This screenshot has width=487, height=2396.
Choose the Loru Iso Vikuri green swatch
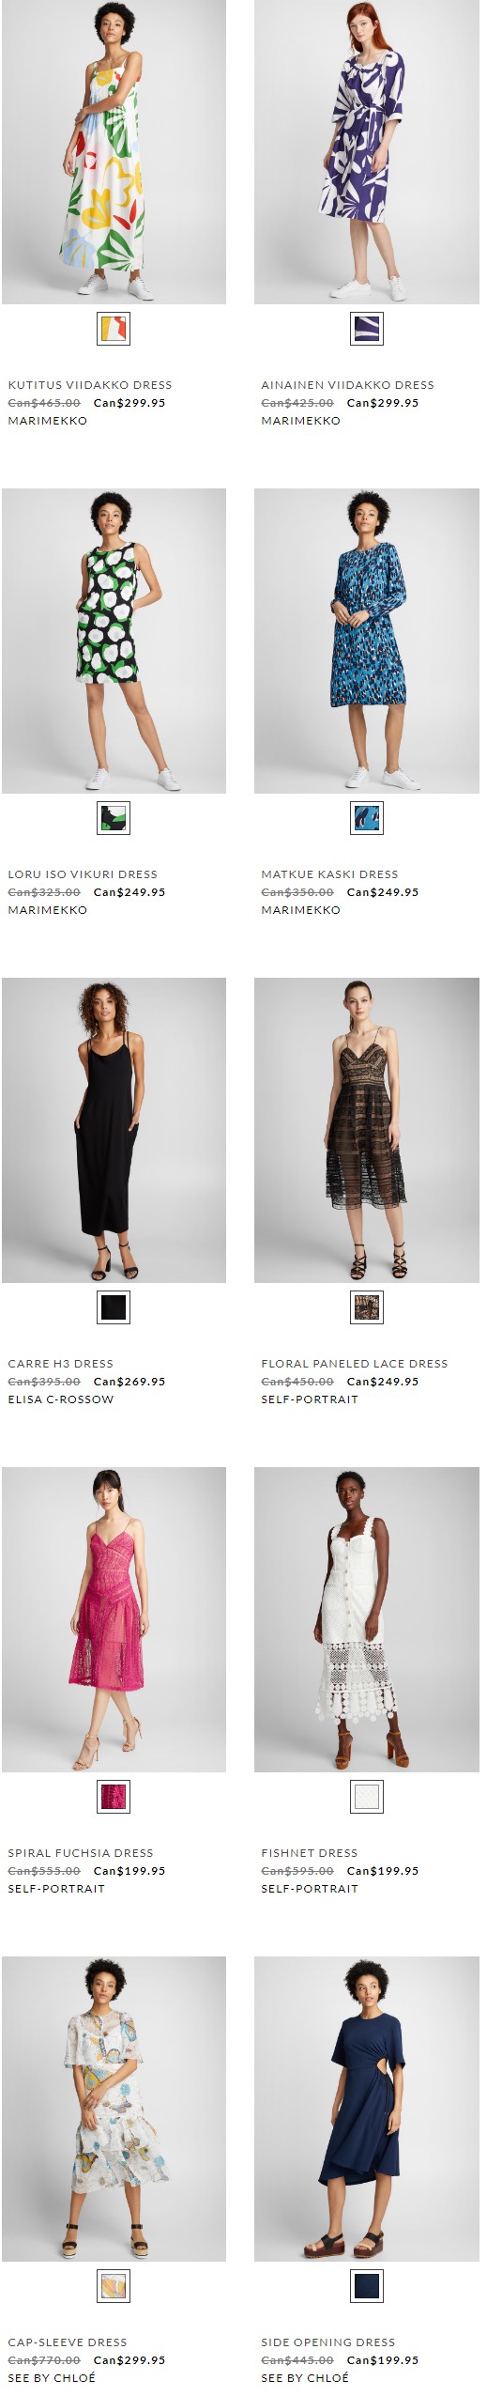click(x=114, y=818)
